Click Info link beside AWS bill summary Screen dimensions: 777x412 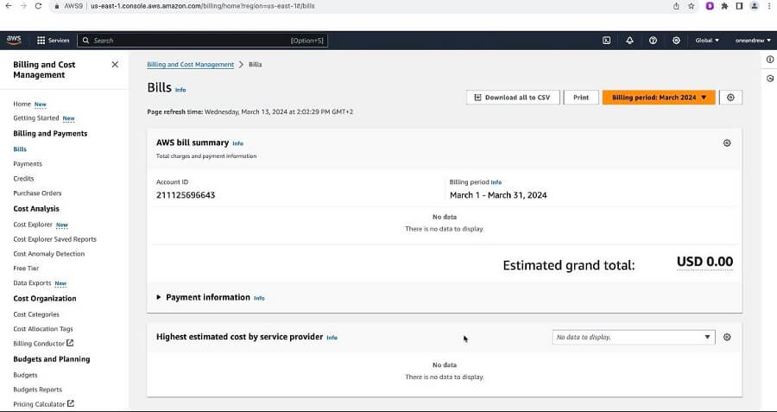click(x=238, y=143)
